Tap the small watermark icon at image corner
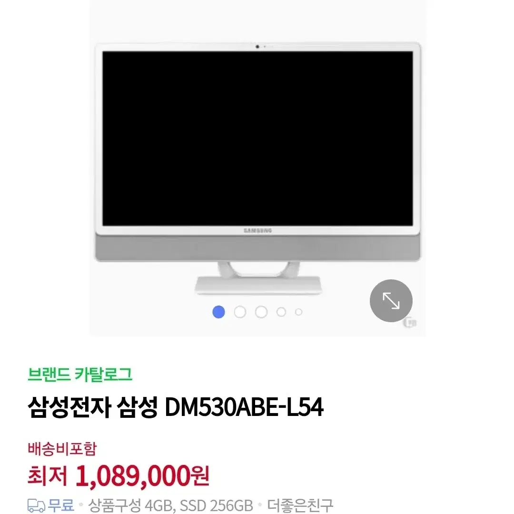The height and width of the screenshot is (514, 514). pos(410,323)
